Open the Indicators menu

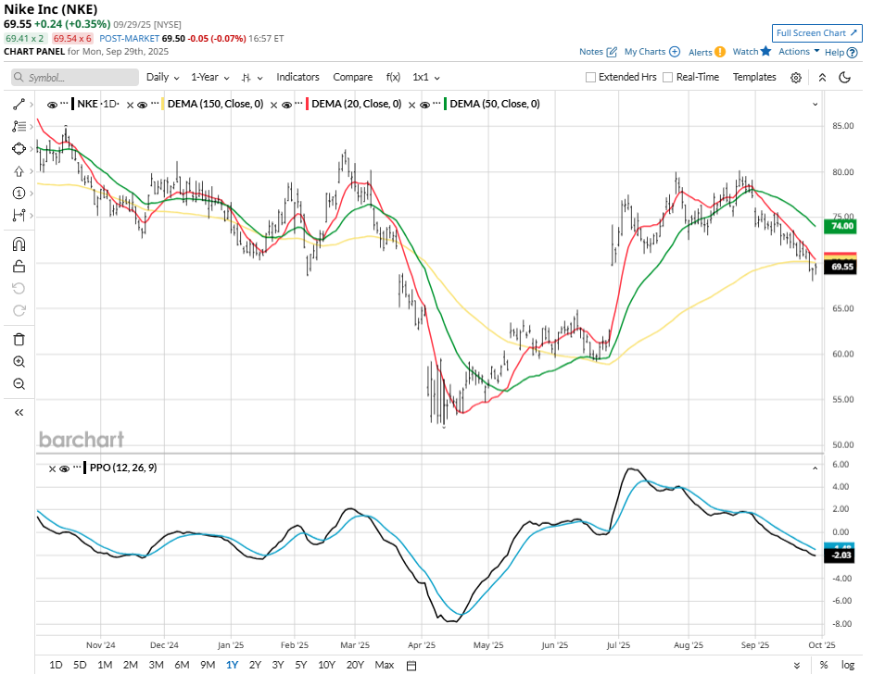pos(297,77)
